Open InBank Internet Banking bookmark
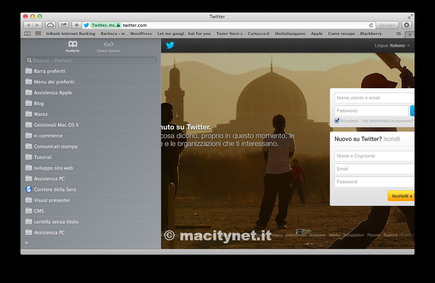Screen dimensions: 435x283 click(71, 34)
